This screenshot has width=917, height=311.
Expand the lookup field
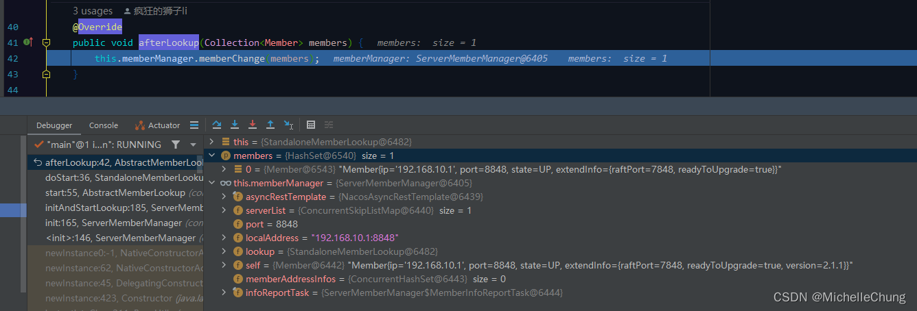[224, 251]
